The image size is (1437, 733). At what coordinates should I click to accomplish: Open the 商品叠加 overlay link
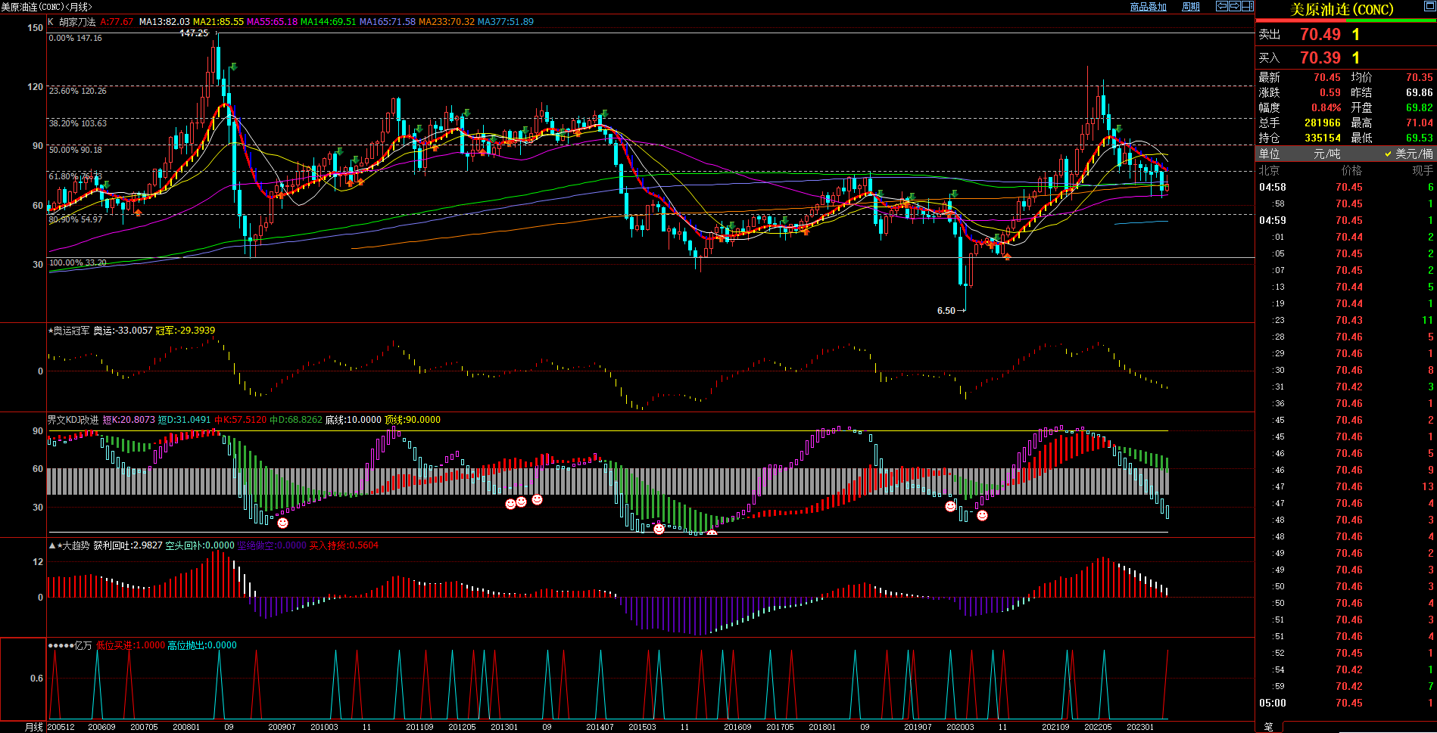click(x=1148, y=7)
